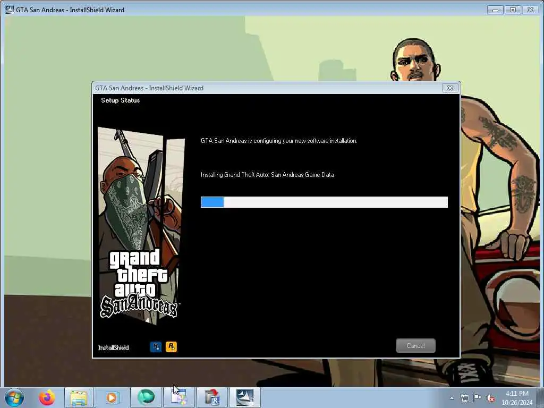Open Windows Media Player from the taskbar

click(112, 397)
